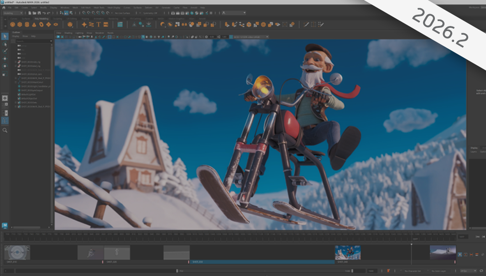Open the teal grid Content Browser shelf icon
This screenshot has height=276, width=486.
click(120, 25)
